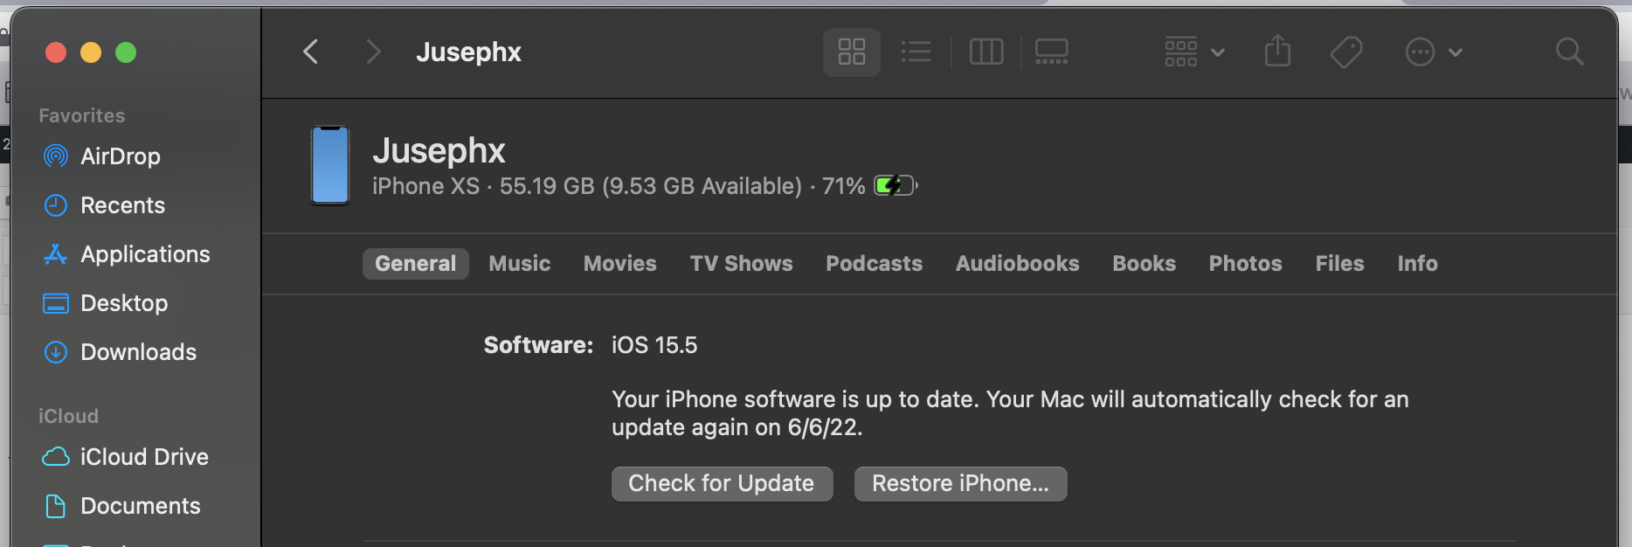
Task: Click the Share toolbar icon
Action: (x=1277, y=52)
